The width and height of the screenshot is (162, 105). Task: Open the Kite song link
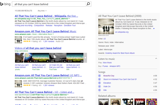point(105,90)
